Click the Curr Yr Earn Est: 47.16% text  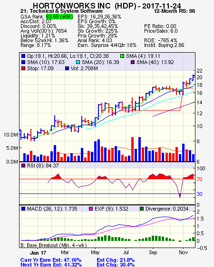51,260
